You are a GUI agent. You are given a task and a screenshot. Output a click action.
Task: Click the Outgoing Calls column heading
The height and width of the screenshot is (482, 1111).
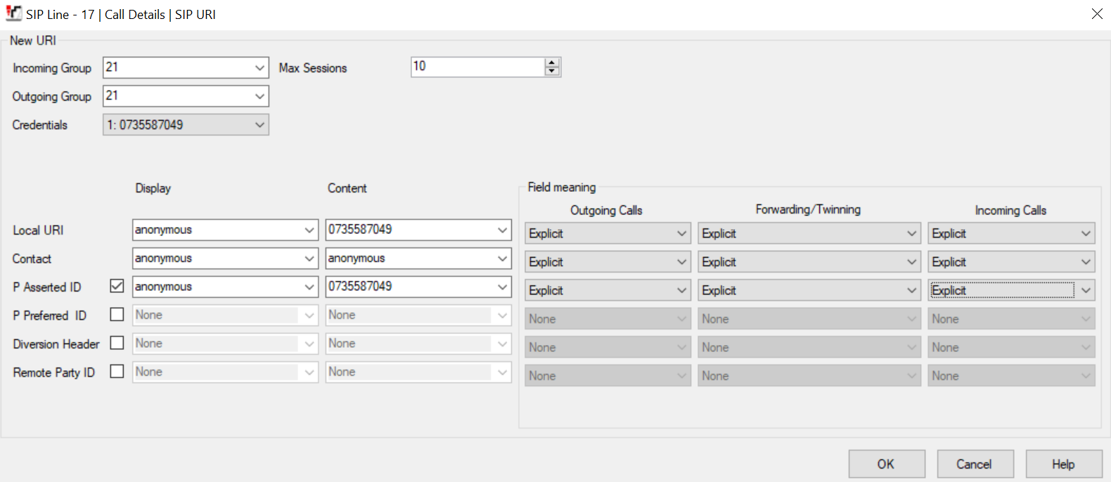(x=606, y=210)
